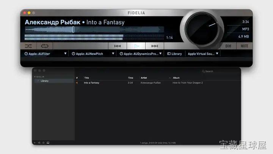Toggle shuffle in the Fidelia player

click(x=28, y=46)
